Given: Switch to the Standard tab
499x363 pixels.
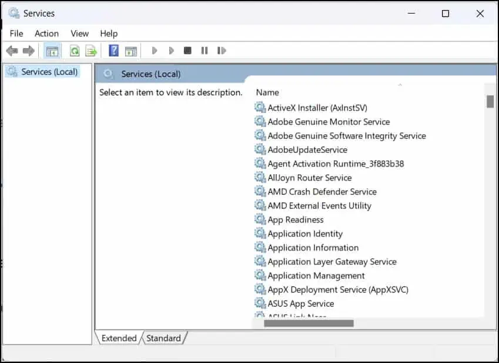Looking at the screenshot, I should [164, 338].
